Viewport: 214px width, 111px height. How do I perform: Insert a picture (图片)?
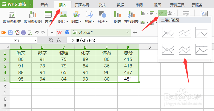(x=63, y=17)
